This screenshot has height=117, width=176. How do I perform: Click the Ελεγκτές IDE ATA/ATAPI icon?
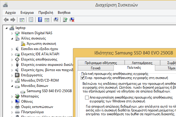(17, 54)
